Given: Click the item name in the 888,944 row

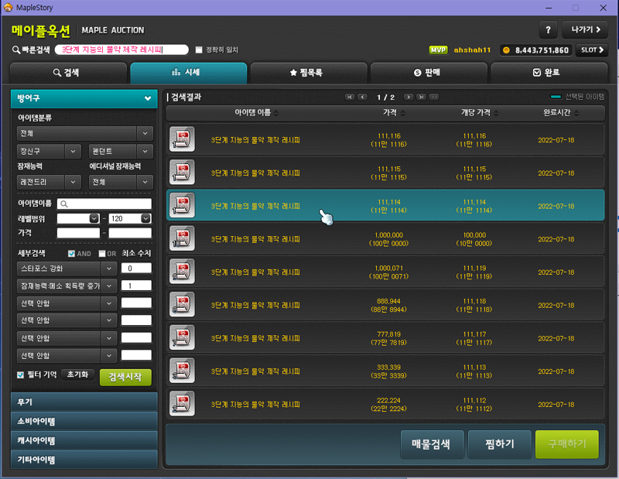Looking at the screenshot, I should [255, 305].
